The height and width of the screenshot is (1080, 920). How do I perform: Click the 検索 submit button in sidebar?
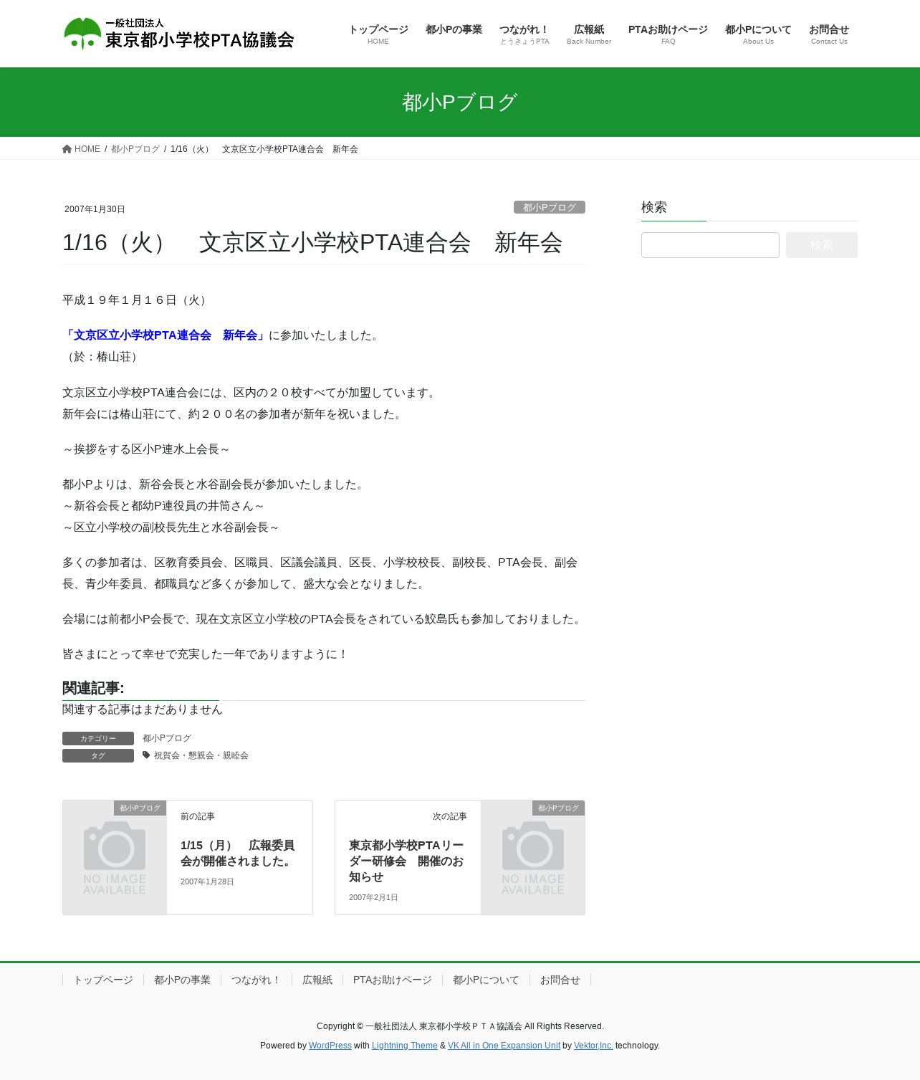(x=822, y=245)
